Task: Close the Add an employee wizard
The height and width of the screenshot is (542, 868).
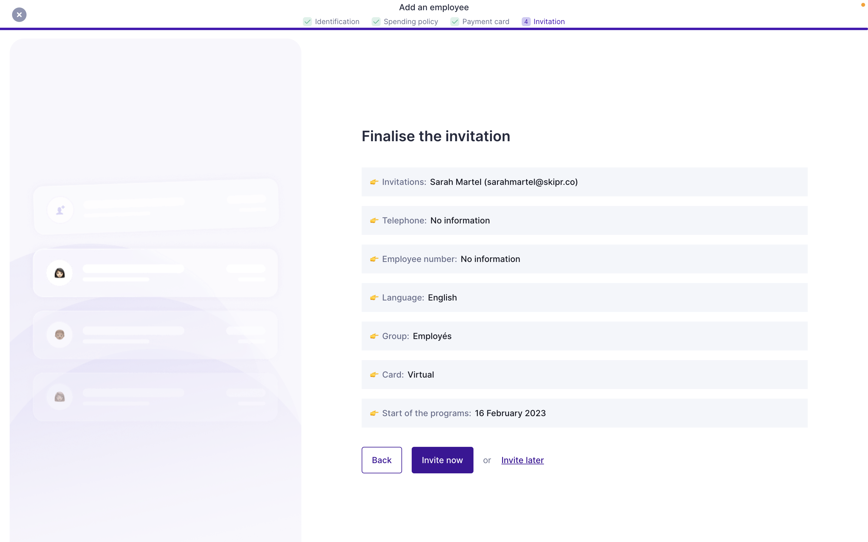Action: pyautogui.click(x=19, y=15)
